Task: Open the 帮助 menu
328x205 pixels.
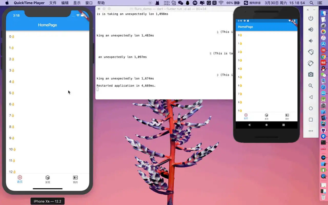Action: click(101, 3)
